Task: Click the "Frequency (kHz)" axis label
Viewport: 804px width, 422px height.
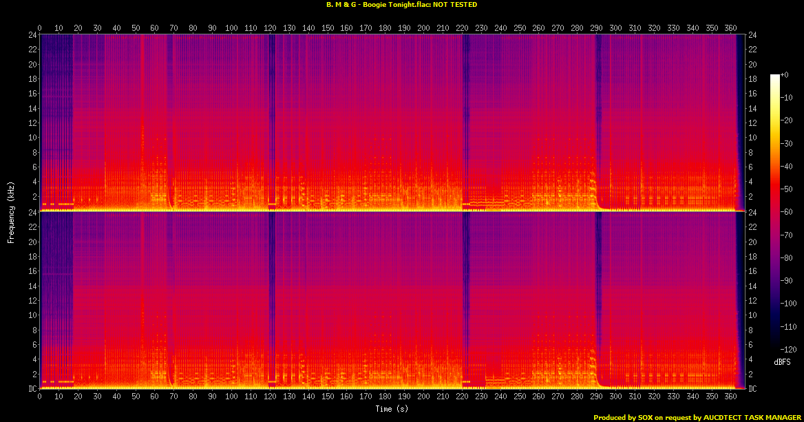Action: [11, 212]
